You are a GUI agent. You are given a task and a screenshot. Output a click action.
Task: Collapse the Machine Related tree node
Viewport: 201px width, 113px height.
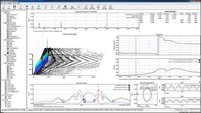coord(4,23)
